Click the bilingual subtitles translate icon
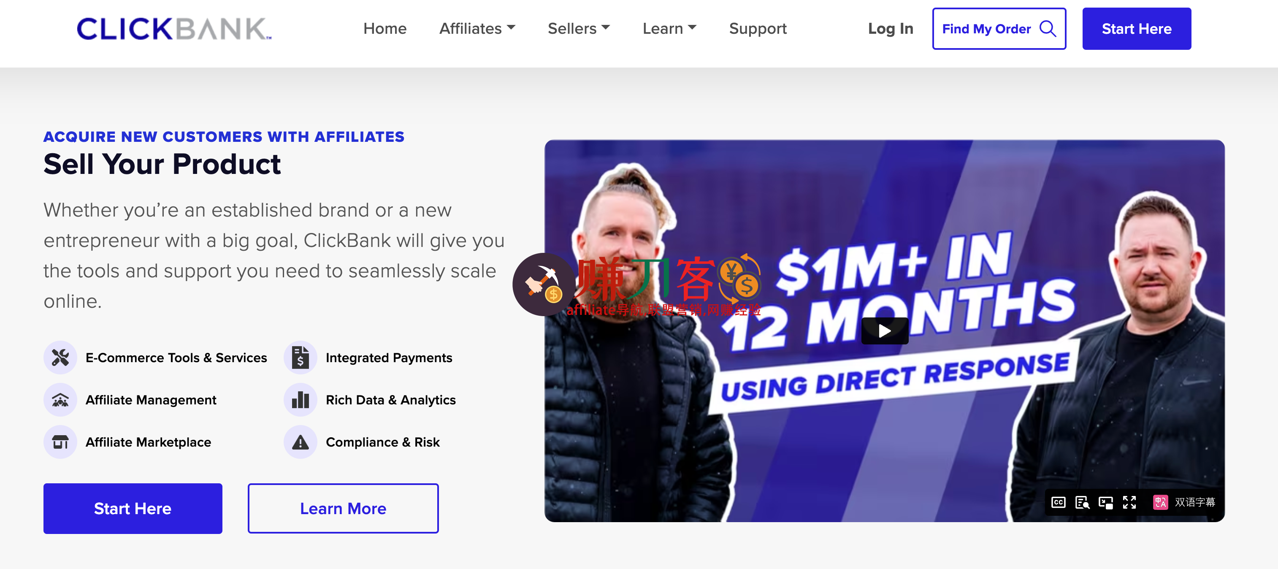 (x=1160, y=502)
